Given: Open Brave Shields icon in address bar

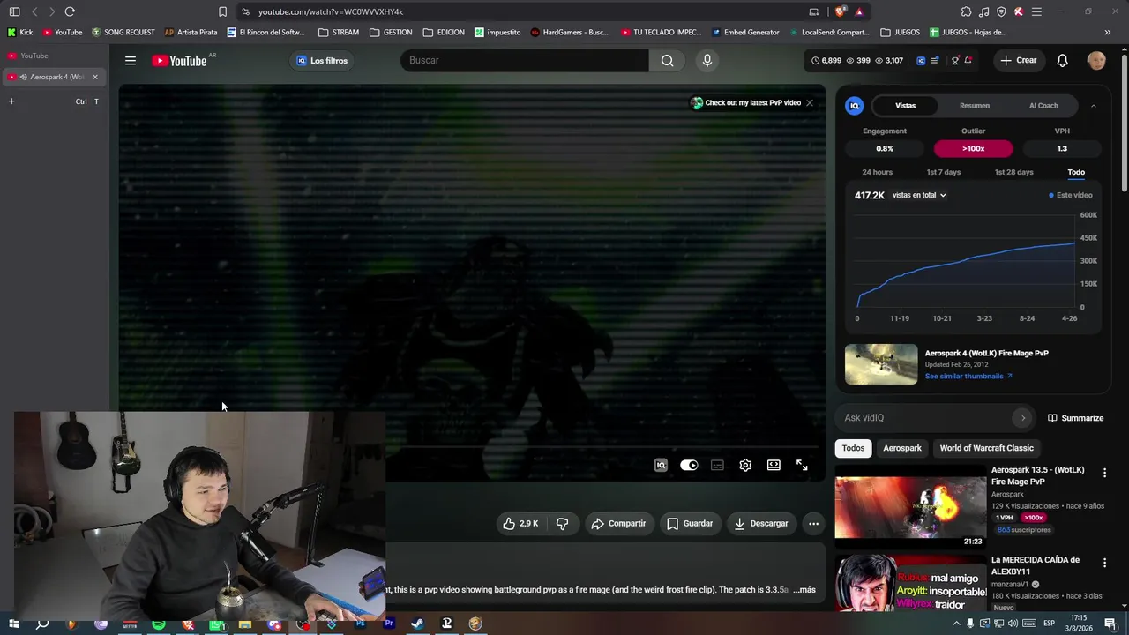Looking at the screenshot, I should coord(841,11).
